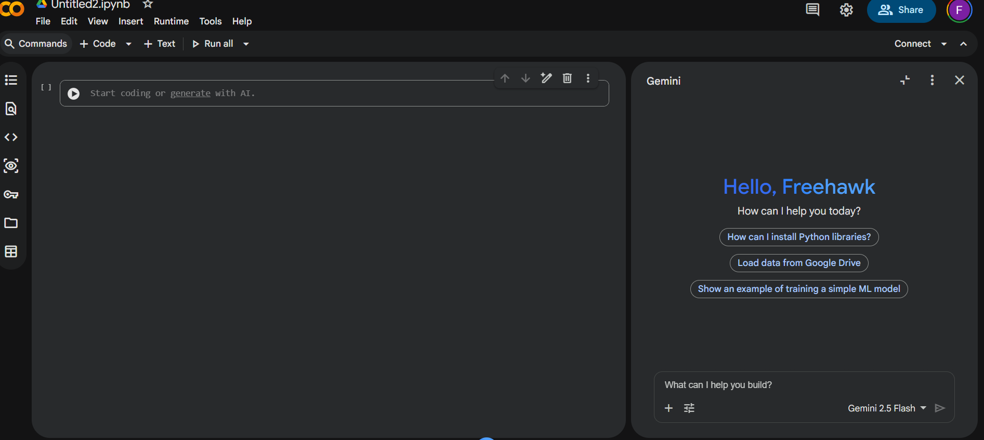Screen dimensions: 984x440
Task: Open the Help menu
Action: (x=242, y=21)
